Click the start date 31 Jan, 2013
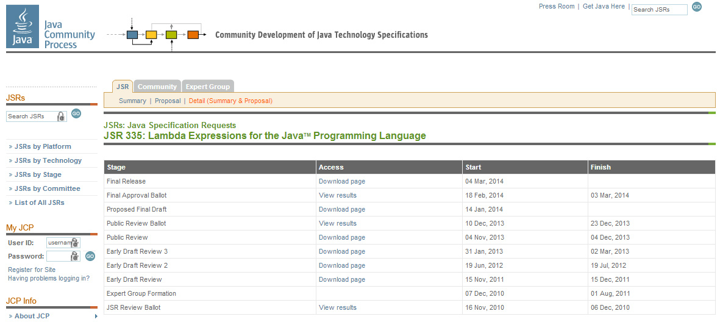This screenshot has height=322, width=720. coord(484,251)
